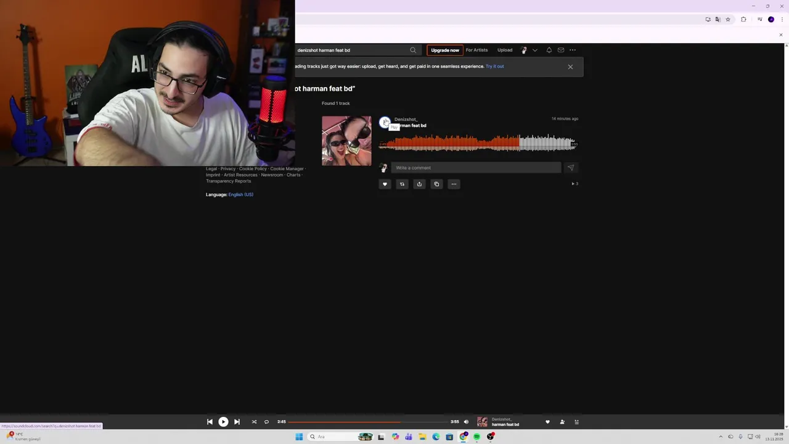Click the Found 1 track text
Image resolution: width=789 pixels, height=444 pixels.
[335, 104]
